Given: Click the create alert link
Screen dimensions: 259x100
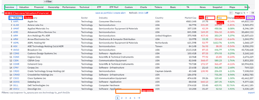Looking at the screenshot, I should coord(120,13).
